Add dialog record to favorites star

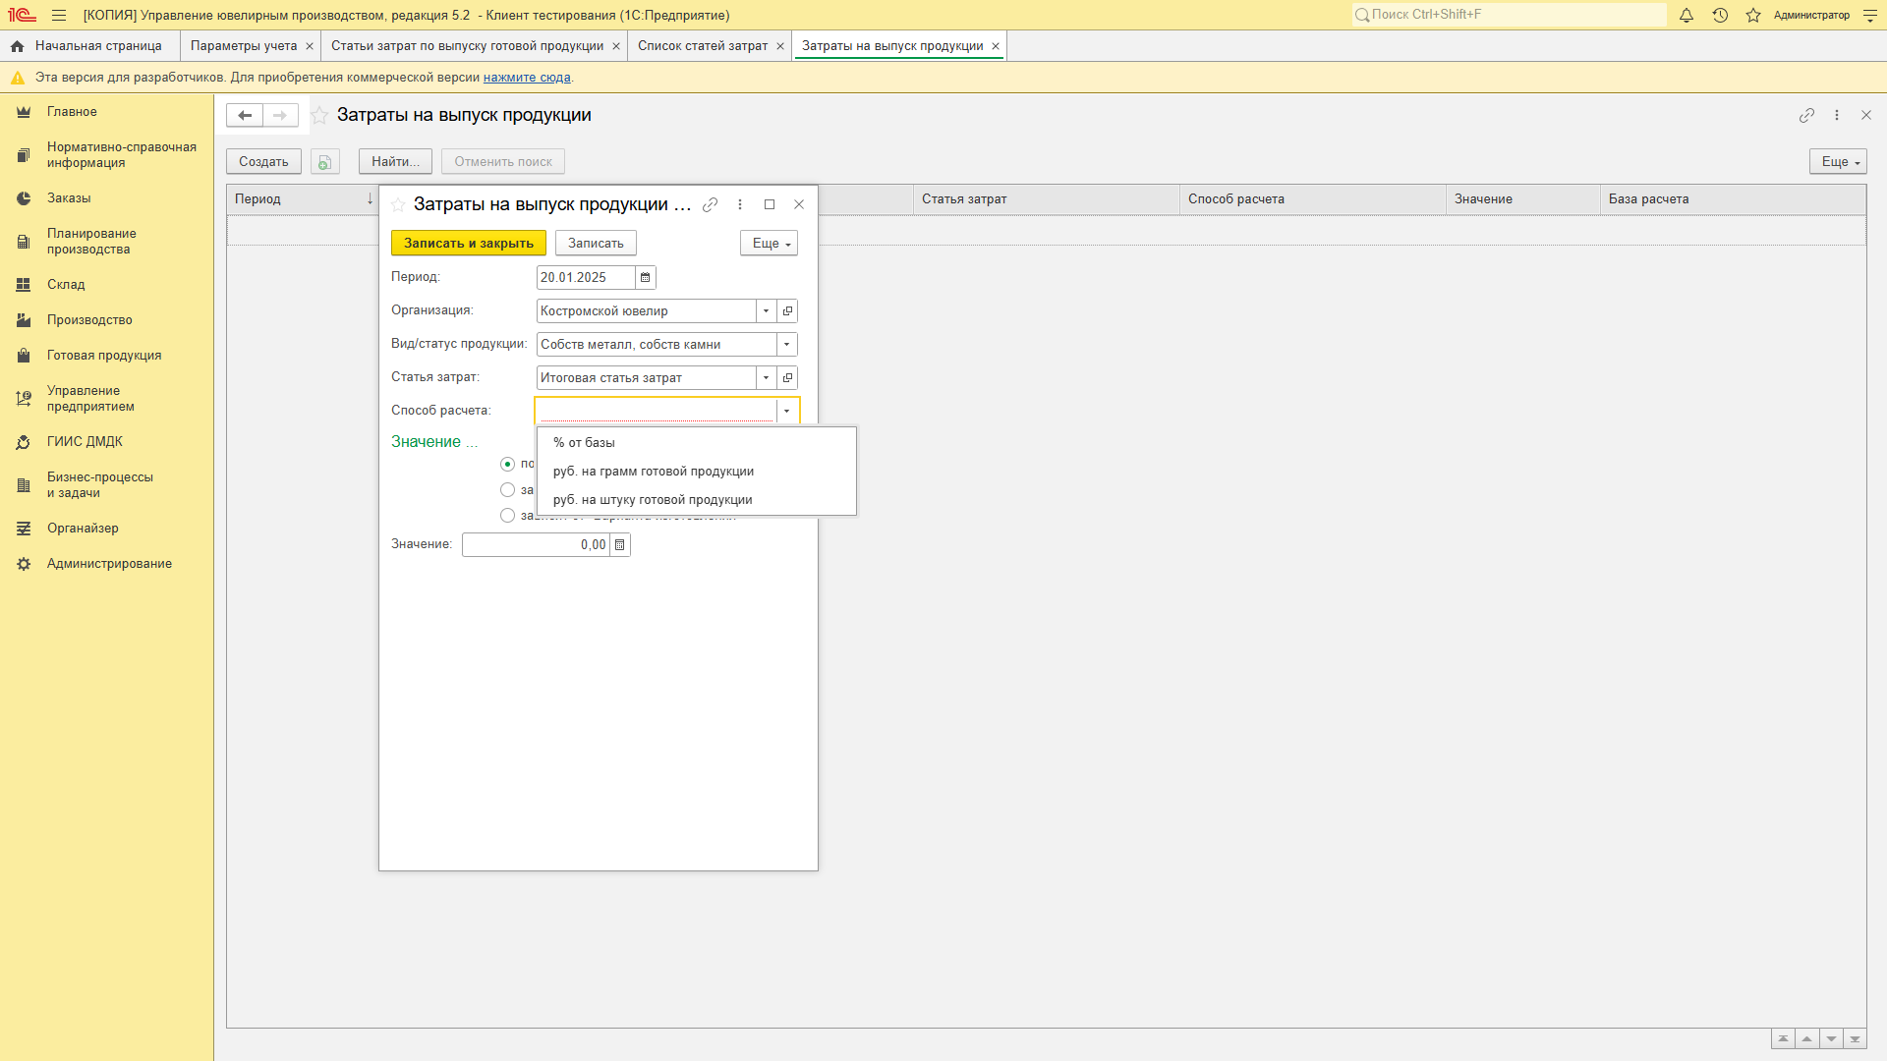click(x=398, y=204)
